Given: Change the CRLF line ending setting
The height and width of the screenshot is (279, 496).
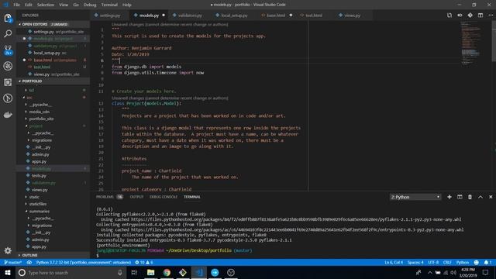Looking at the screenshot, I should tap(447, 263).
